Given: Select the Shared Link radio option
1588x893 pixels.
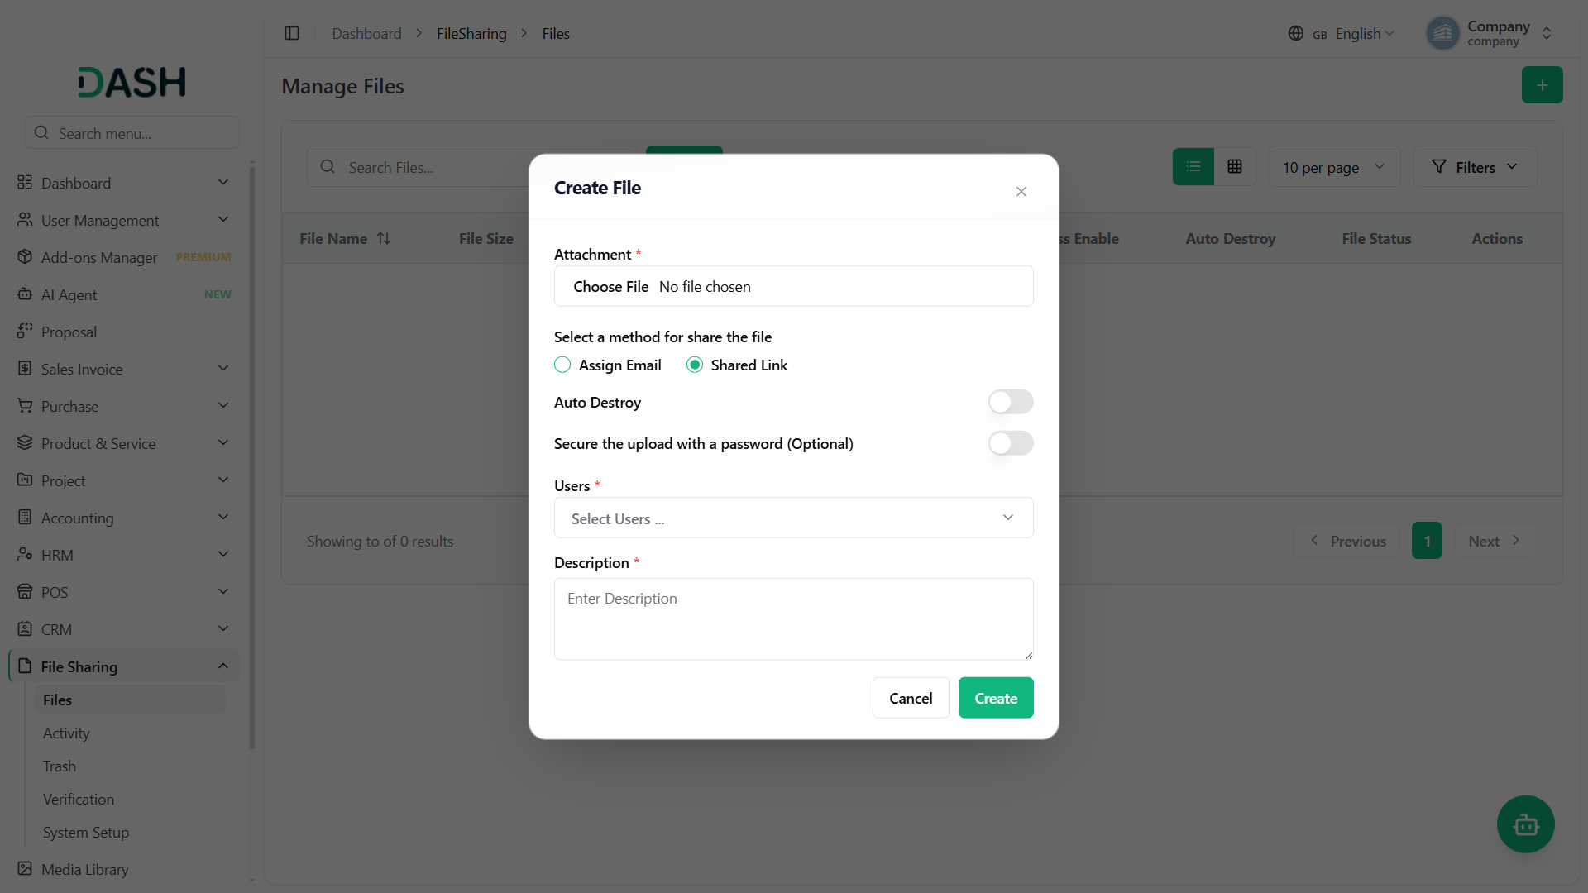Looking at the screenshot, I should [695, 365].
